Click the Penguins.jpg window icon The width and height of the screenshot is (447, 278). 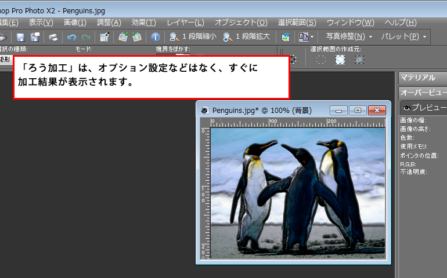click(204, 110)
